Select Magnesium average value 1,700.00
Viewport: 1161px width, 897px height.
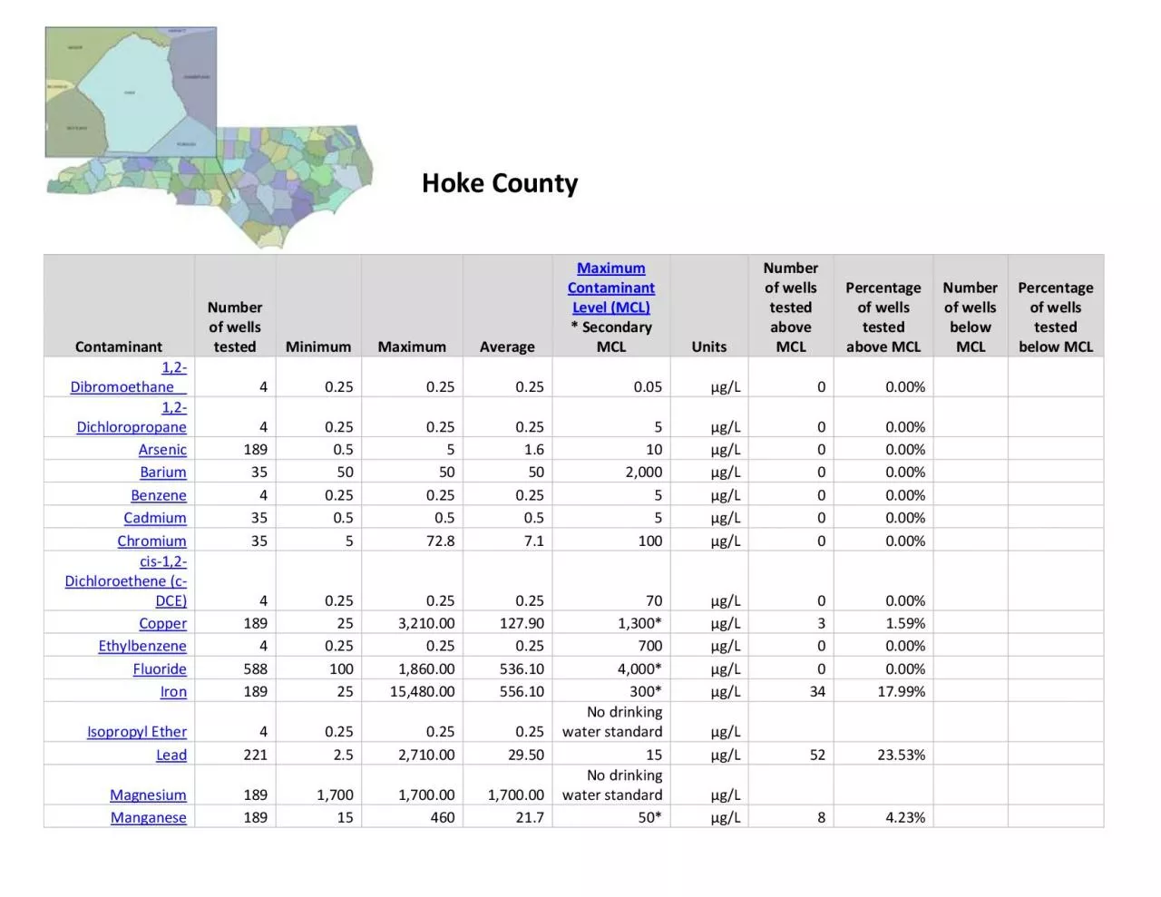(516, 795)
